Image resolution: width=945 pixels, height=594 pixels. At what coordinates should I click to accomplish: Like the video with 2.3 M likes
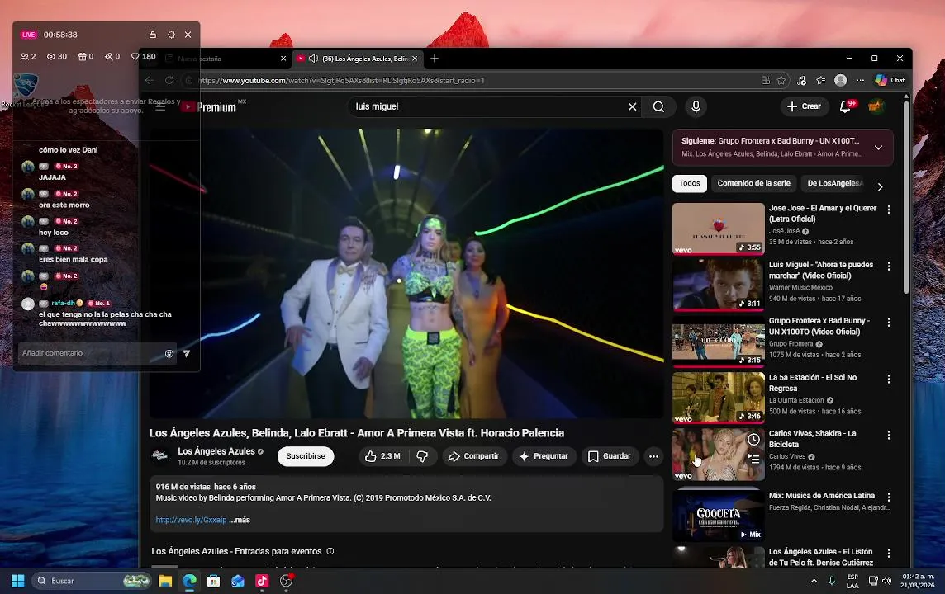point(382,456)
